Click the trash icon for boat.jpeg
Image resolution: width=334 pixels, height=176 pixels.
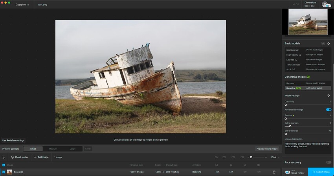tap(274, 172)
